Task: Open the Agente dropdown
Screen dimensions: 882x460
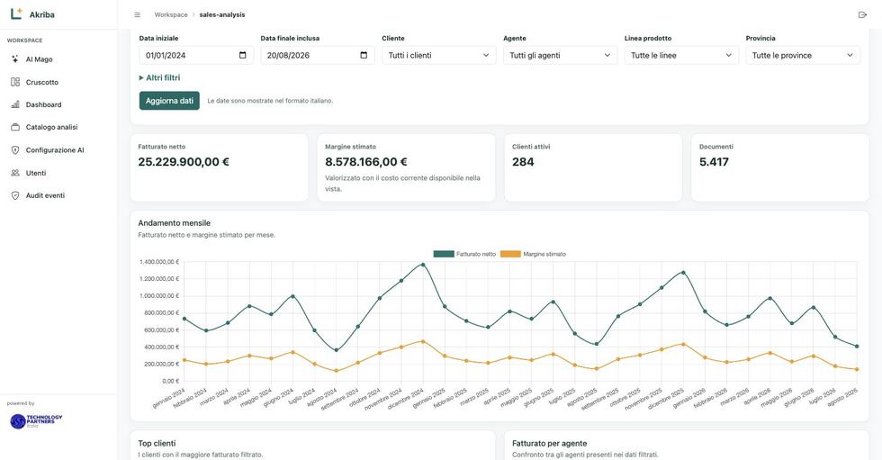Action: pos(560,55)
